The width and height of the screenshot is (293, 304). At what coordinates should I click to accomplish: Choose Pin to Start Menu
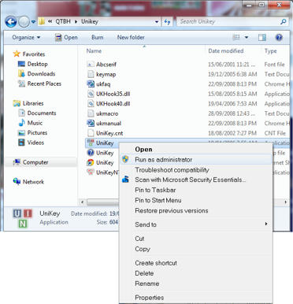[195, 200]
